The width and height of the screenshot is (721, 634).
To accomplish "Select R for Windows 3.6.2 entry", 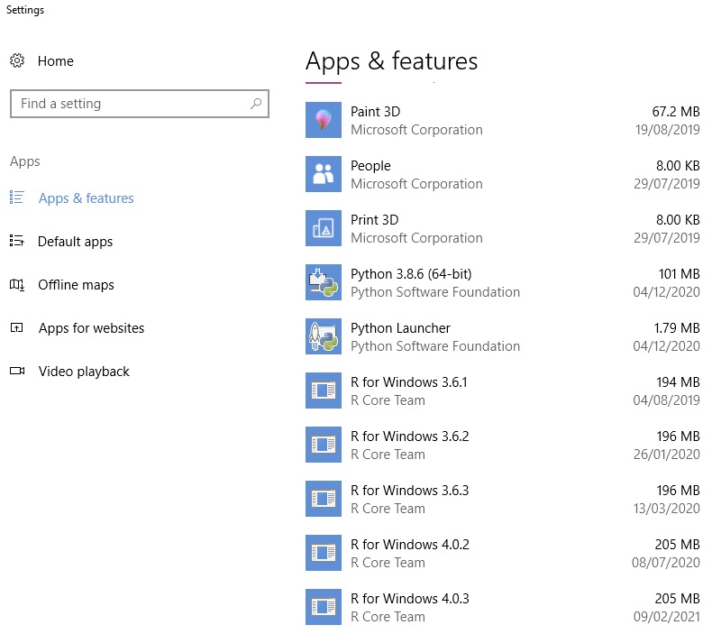I will 503,445.
